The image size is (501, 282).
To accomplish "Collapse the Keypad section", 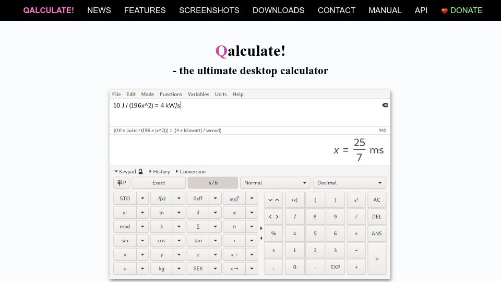I will pos(125,172).
